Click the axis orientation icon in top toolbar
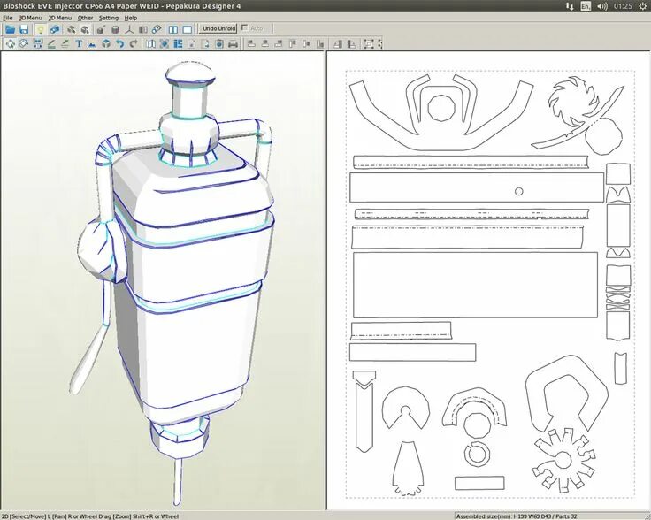Viewport: 651px width, 520px height. tap(129, 29)
